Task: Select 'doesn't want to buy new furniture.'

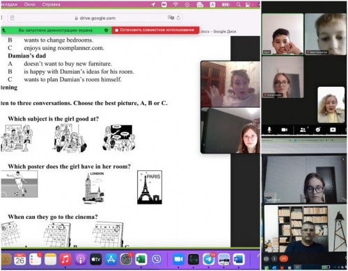Action: click(68, 64)
